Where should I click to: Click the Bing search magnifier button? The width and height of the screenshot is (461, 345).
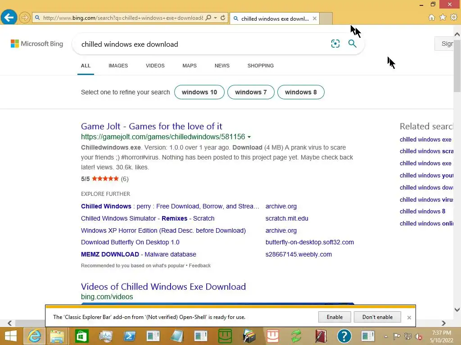(352, 44)
